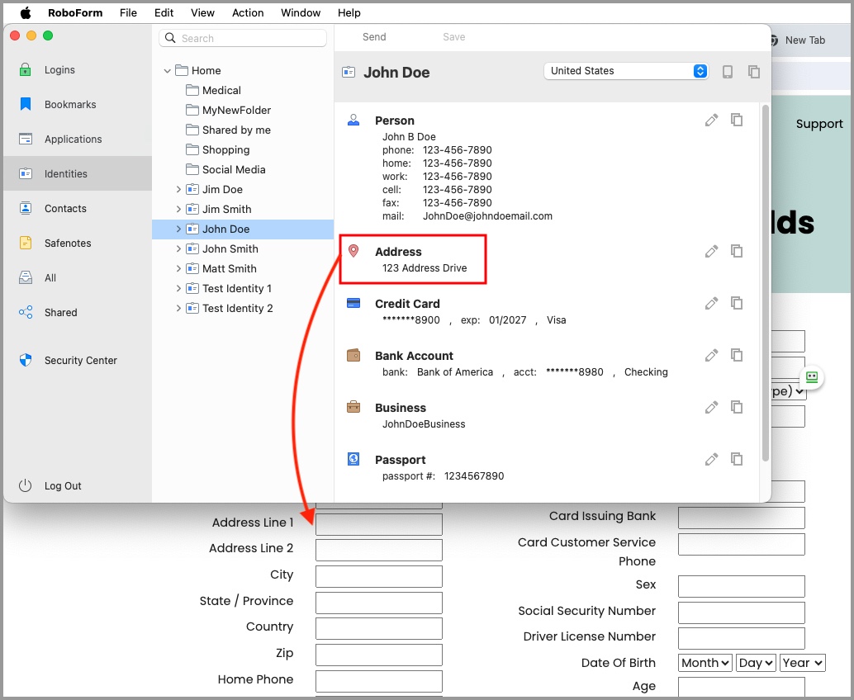The image size is (854, 700).
Task: Click the pencil icon to edit Passport section
Action: pos(711,460)
